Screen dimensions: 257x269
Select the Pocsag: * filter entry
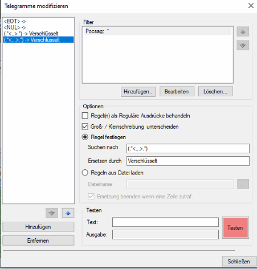(158, 31)
